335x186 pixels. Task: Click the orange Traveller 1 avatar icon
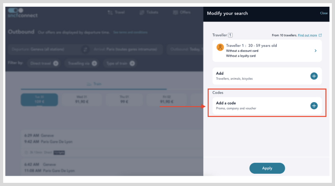pyautogui.click(x=220, y=47)
